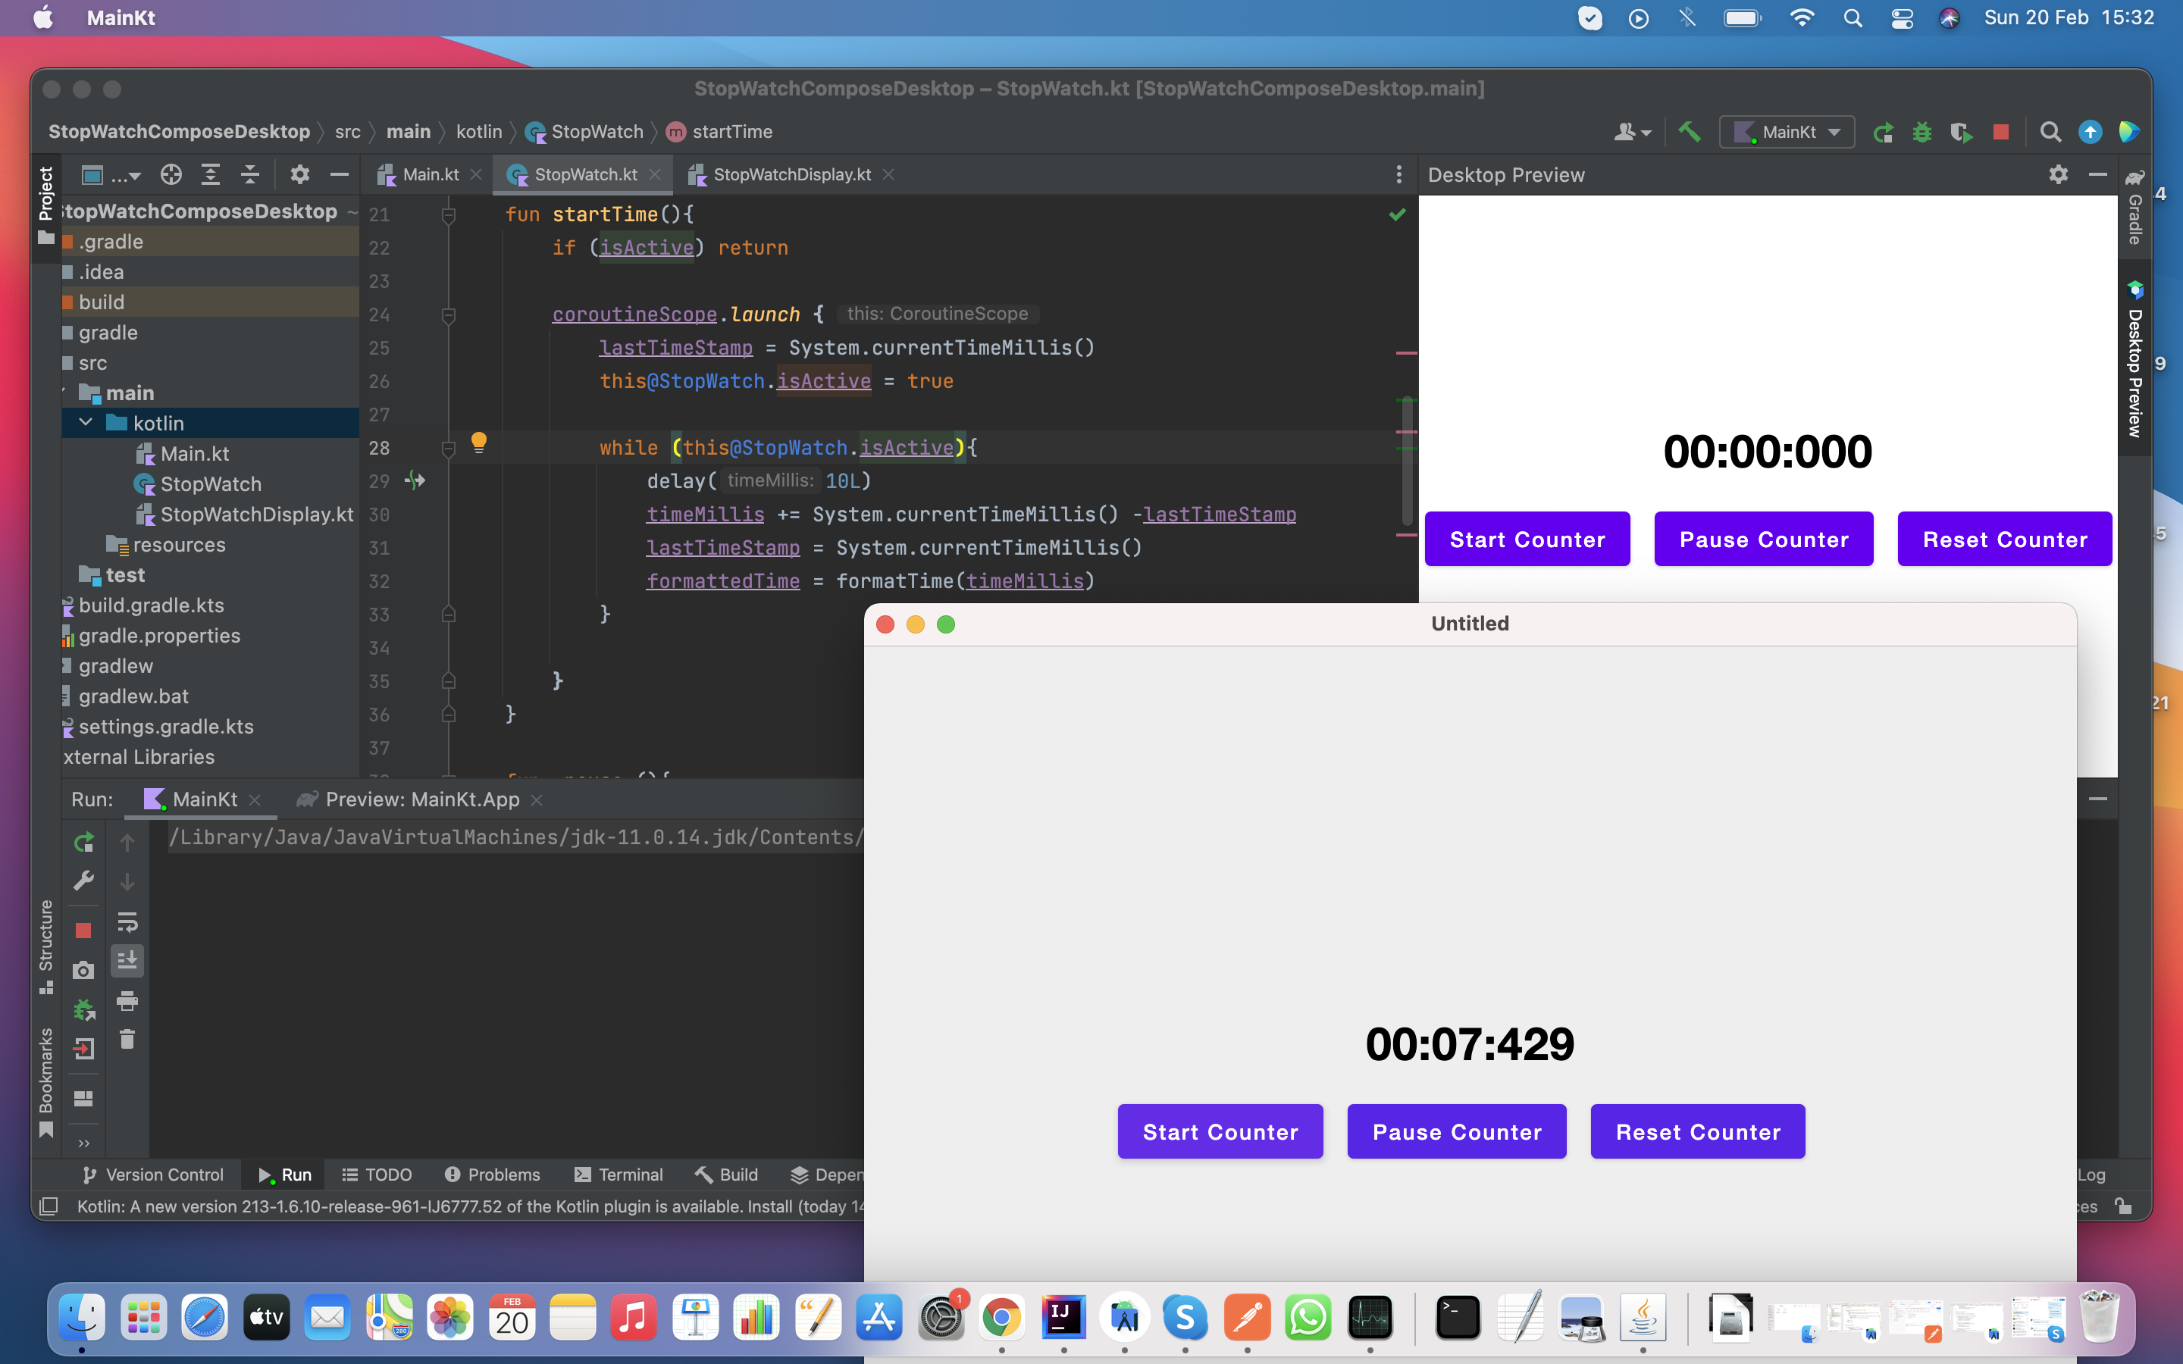Rerun the MainKt application

[x=1884, y=132]
